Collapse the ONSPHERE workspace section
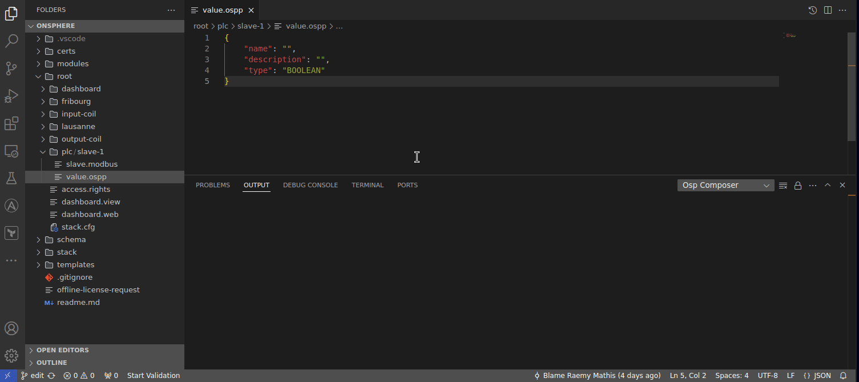 tap(105, 26)
